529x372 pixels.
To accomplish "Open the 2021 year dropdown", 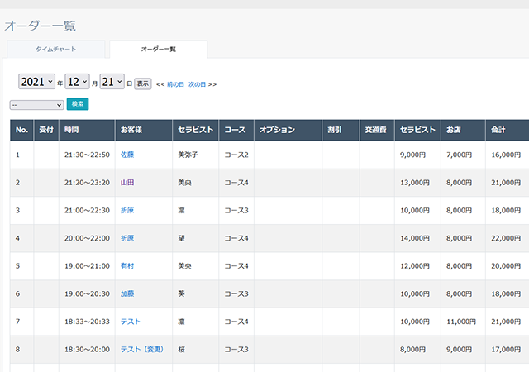I will tap(36, 82).
